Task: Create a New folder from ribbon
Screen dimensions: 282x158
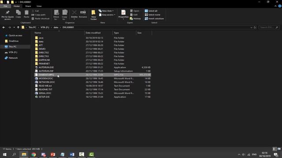Action: [x=93, y=15]
